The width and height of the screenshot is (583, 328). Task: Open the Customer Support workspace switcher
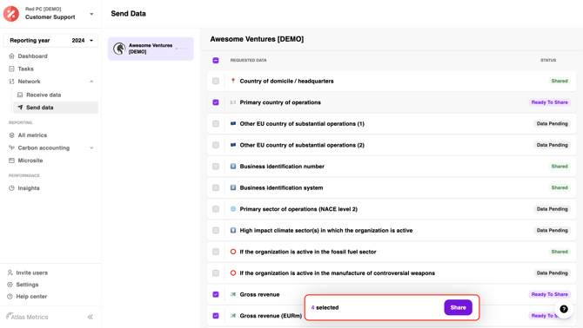click(50, 14)
